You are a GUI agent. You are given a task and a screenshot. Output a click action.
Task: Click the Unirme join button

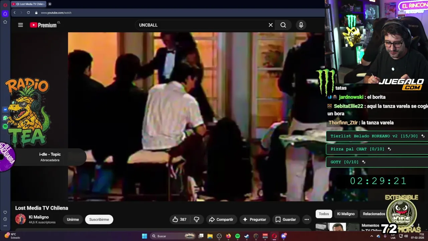[x=73, y=220]
